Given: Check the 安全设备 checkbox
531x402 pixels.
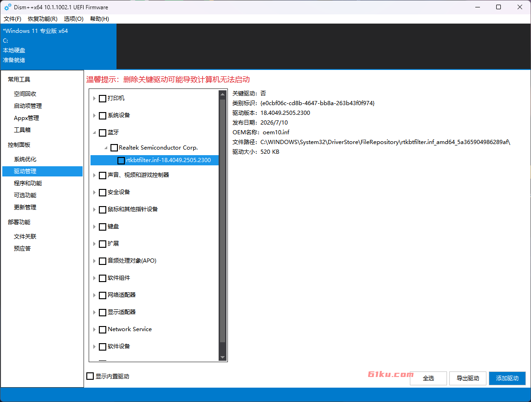Looking at the screenshot, I should [103, 193].
